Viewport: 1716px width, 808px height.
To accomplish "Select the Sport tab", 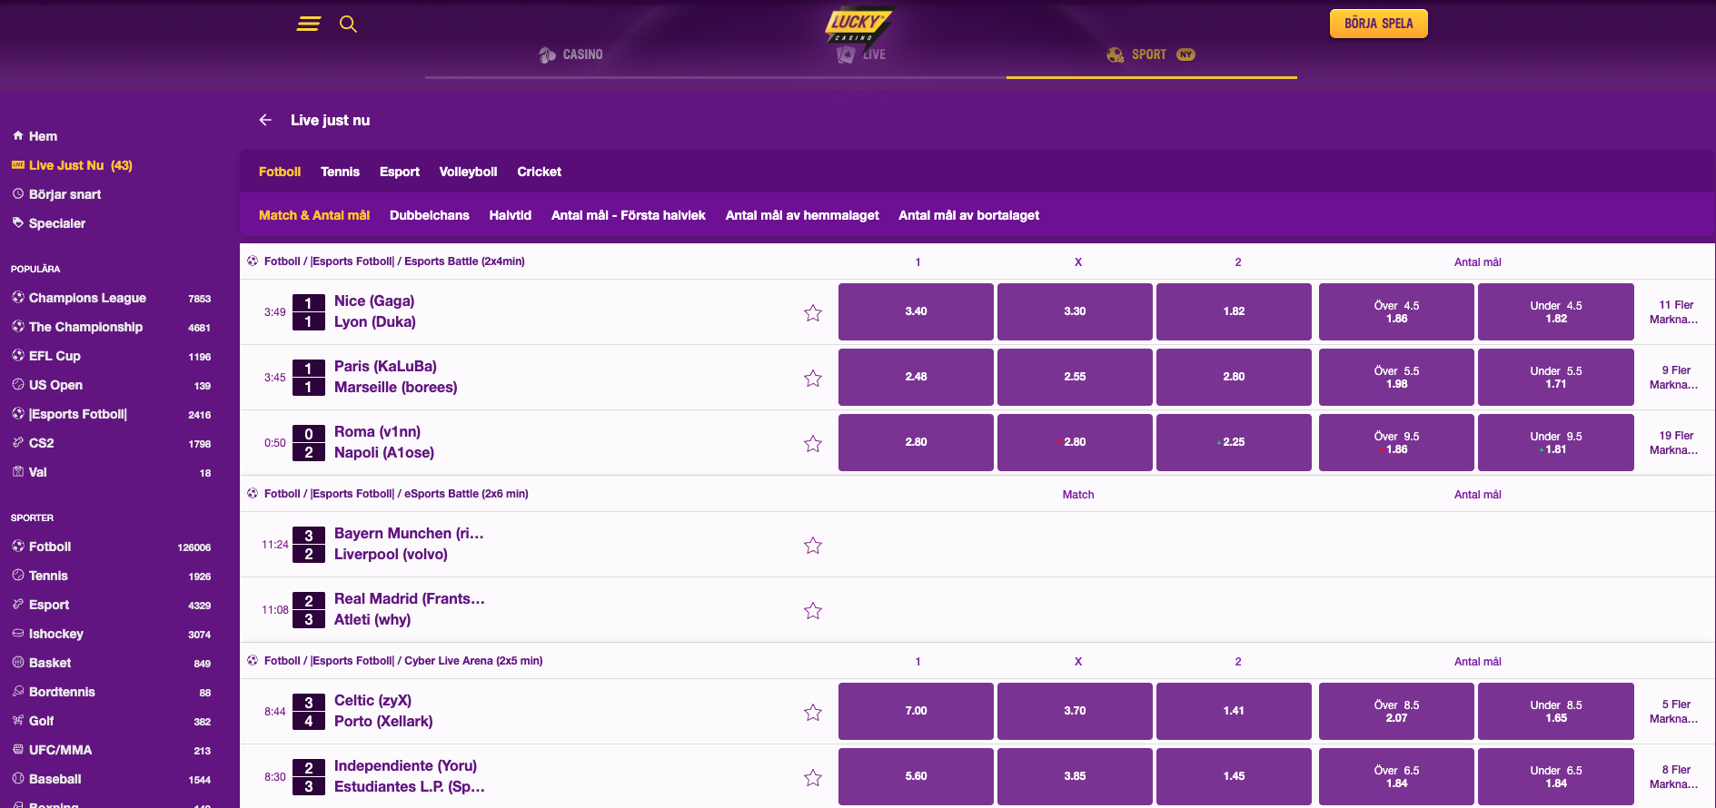I will click(1151, 54).
